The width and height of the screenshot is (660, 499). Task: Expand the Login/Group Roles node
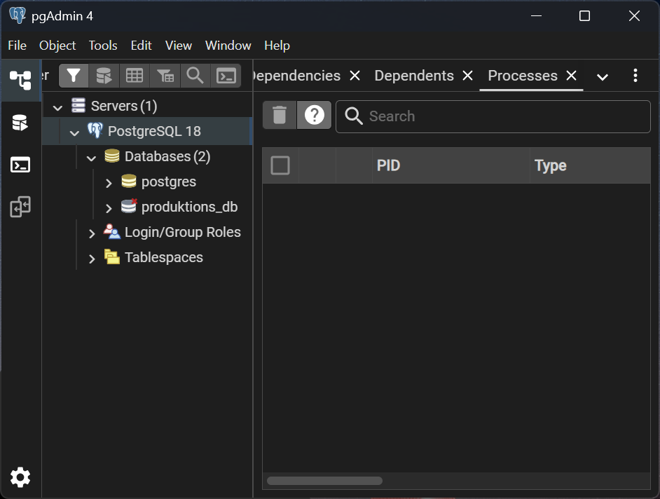point(92,233)
